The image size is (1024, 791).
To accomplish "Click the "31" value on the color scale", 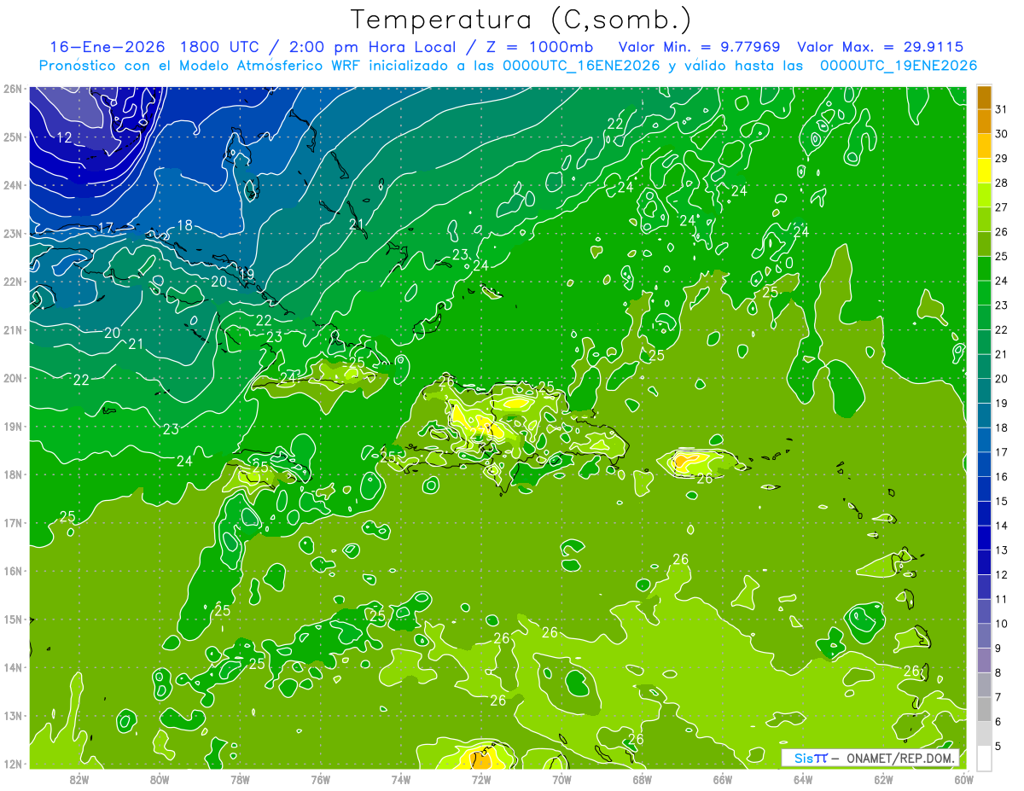I will point(1002,109).
